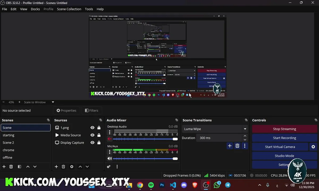Open the Docks menu

click(35, 9)
